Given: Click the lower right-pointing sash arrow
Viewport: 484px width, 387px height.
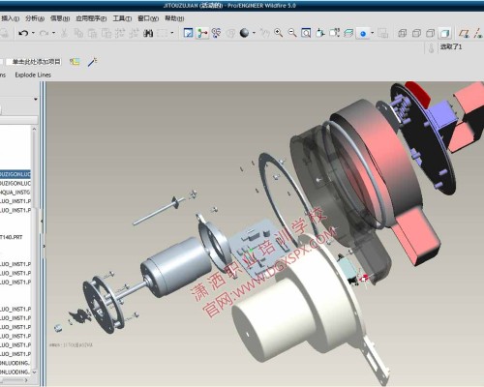Looking at the screenshot, I should (45, 246).
